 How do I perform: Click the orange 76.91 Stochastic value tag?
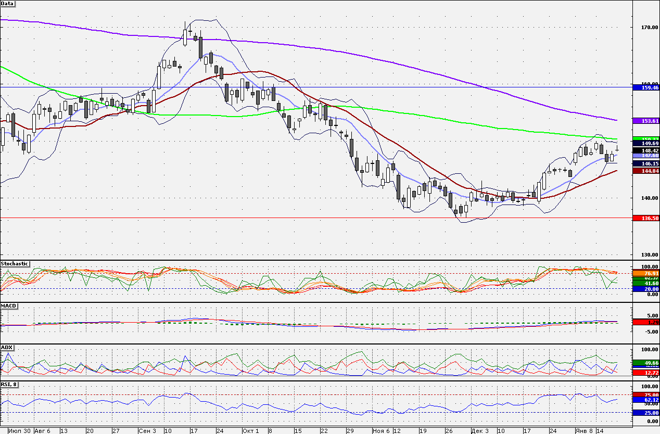click(645, 273)
